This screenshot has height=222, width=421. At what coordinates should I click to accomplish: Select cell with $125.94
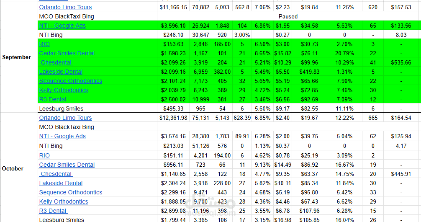coord(401,136)
